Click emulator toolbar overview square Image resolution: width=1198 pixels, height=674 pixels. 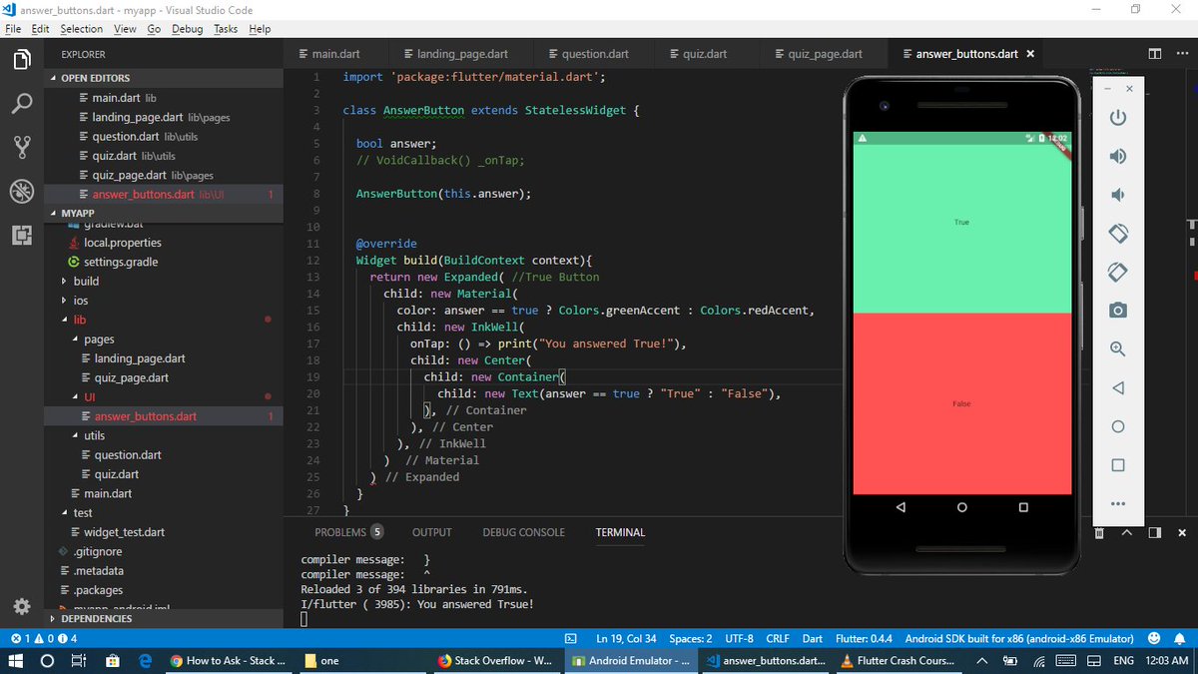pyautogui.click(x=1118, y=465)
